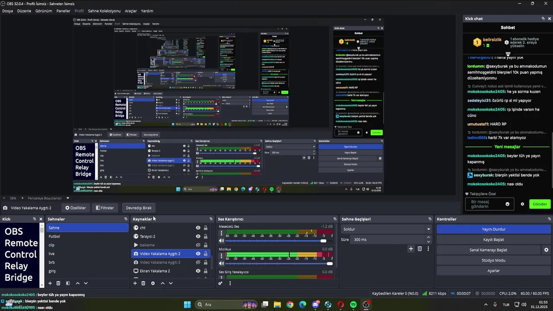Open scene filters icon in the Sahneler toolbar
The width and height of the screenshot is (553, 311).
point(68,283)
